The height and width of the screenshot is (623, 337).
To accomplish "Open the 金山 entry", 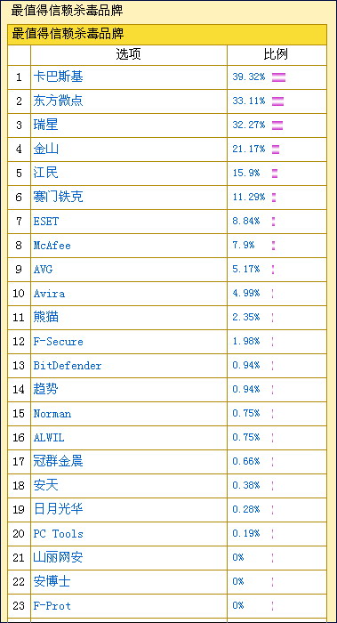I will (45, 149).
